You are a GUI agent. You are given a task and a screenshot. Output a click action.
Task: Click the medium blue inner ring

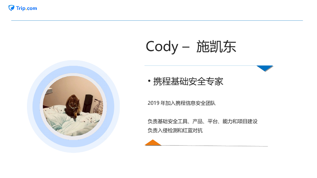coord(73,69)
